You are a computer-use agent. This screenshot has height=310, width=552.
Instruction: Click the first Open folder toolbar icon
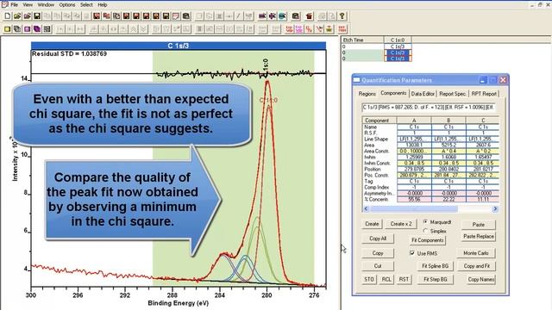17,16
